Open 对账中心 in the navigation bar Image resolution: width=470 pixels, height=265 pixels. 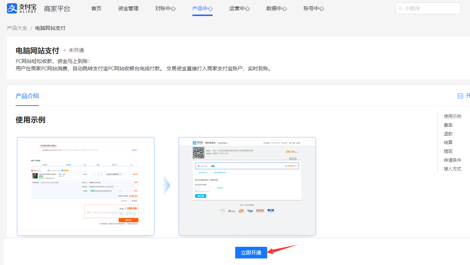tap(165, 8)
